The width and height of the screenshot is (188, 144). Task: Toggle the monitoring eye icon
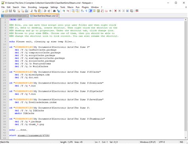pos(110,11)
